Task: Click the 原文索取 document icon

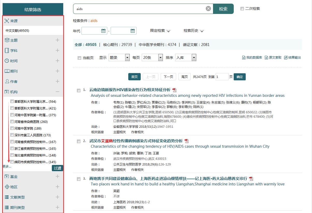Action: 266,58
